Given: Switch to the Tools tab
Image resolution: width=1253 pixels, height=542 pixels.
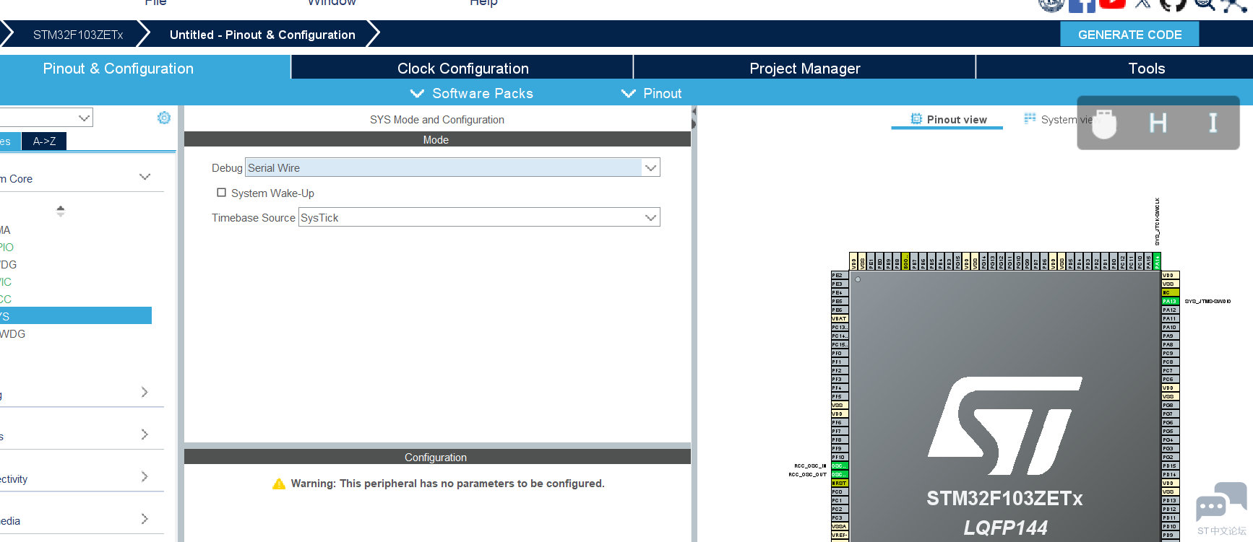Looking at the screenshot, I should tap(1115, 69).
